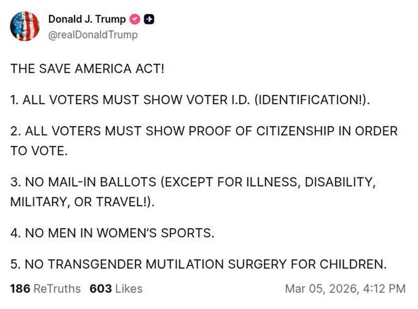The height and width of the screenshot is (309, 418).
Task: Click the display name Donald J. Trump
Action: (87, 19)
